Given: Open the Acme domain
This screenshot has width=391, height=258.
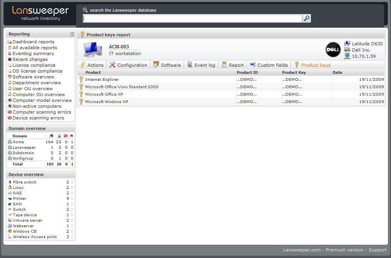Looking at the screenshot, I should point(18,142).
